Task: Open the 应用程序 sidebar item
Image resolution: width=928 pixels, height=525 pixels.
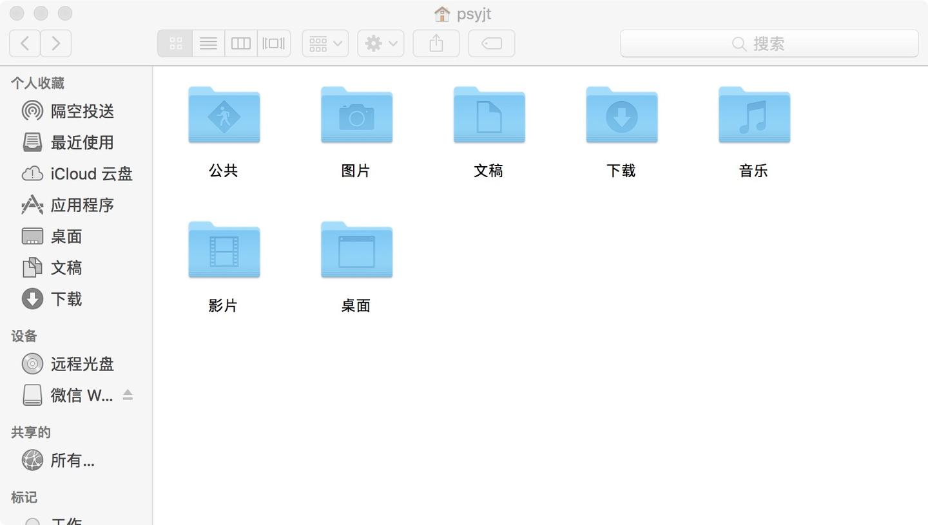Action: pyautogui.click(x=82, y=205)
